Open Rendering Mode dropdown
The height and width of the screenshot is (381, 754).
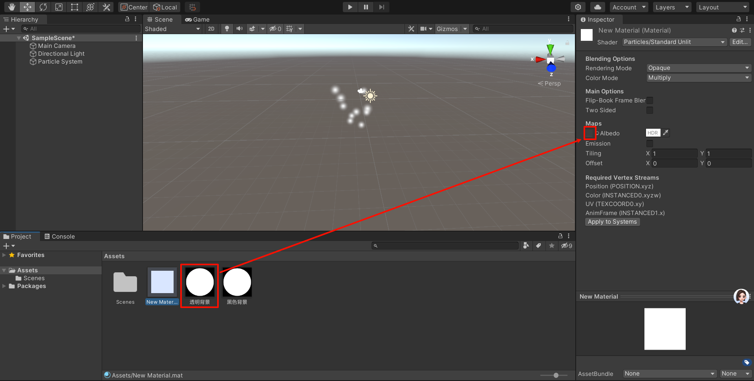click(698, 68)
